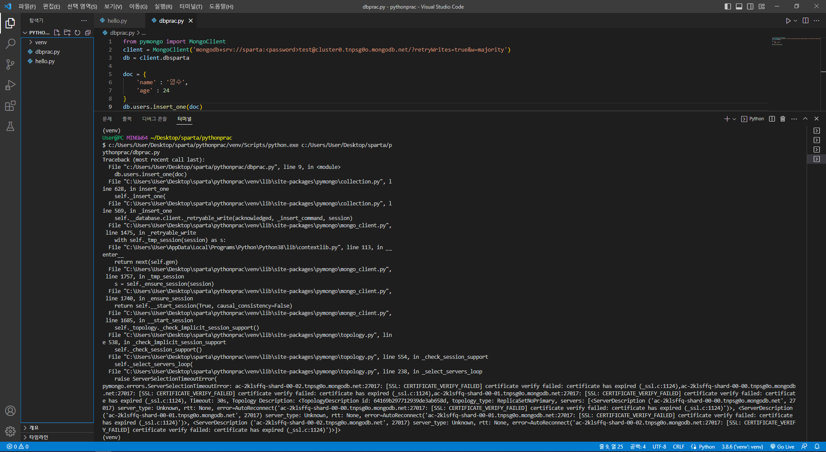Screen dimensions: 826x452
Task: Go to line via 줄 9, 열 25
Action: pos(611,447)
